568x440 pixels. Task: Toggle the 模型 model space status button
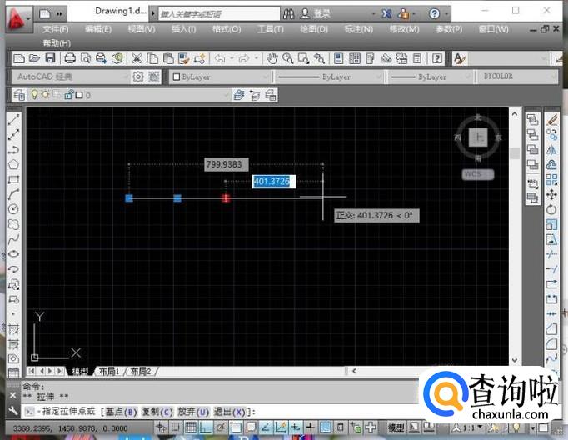(x=396, y=427)
